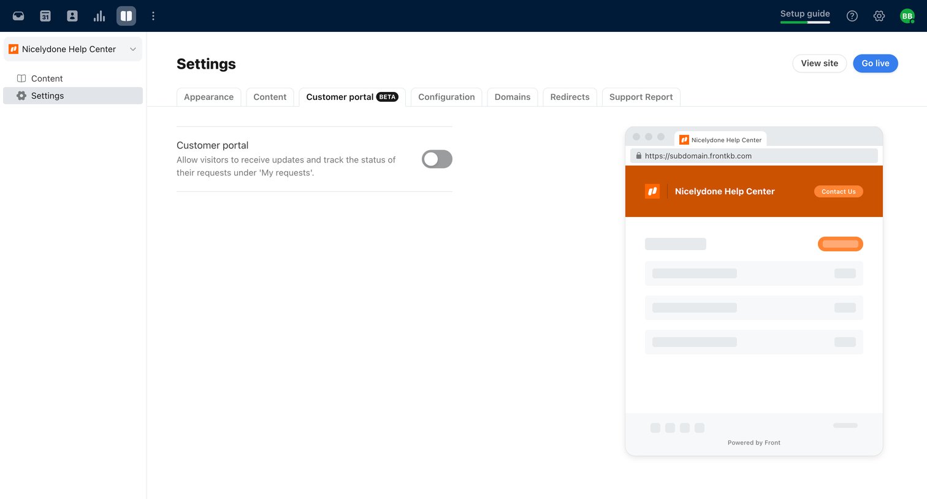Click the View site button

820,63
